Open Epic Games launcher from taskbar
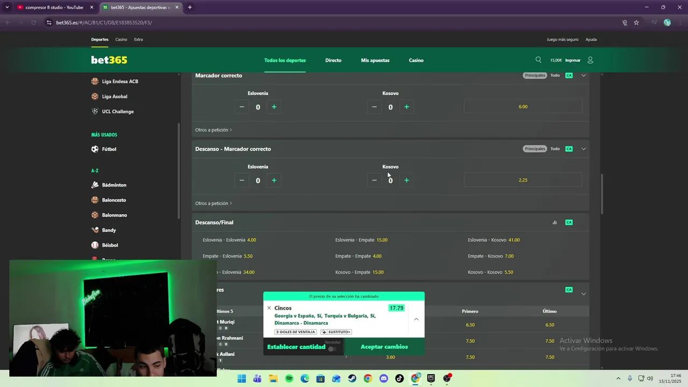This screenshot has height=387, width=688. tap(431, 378)
